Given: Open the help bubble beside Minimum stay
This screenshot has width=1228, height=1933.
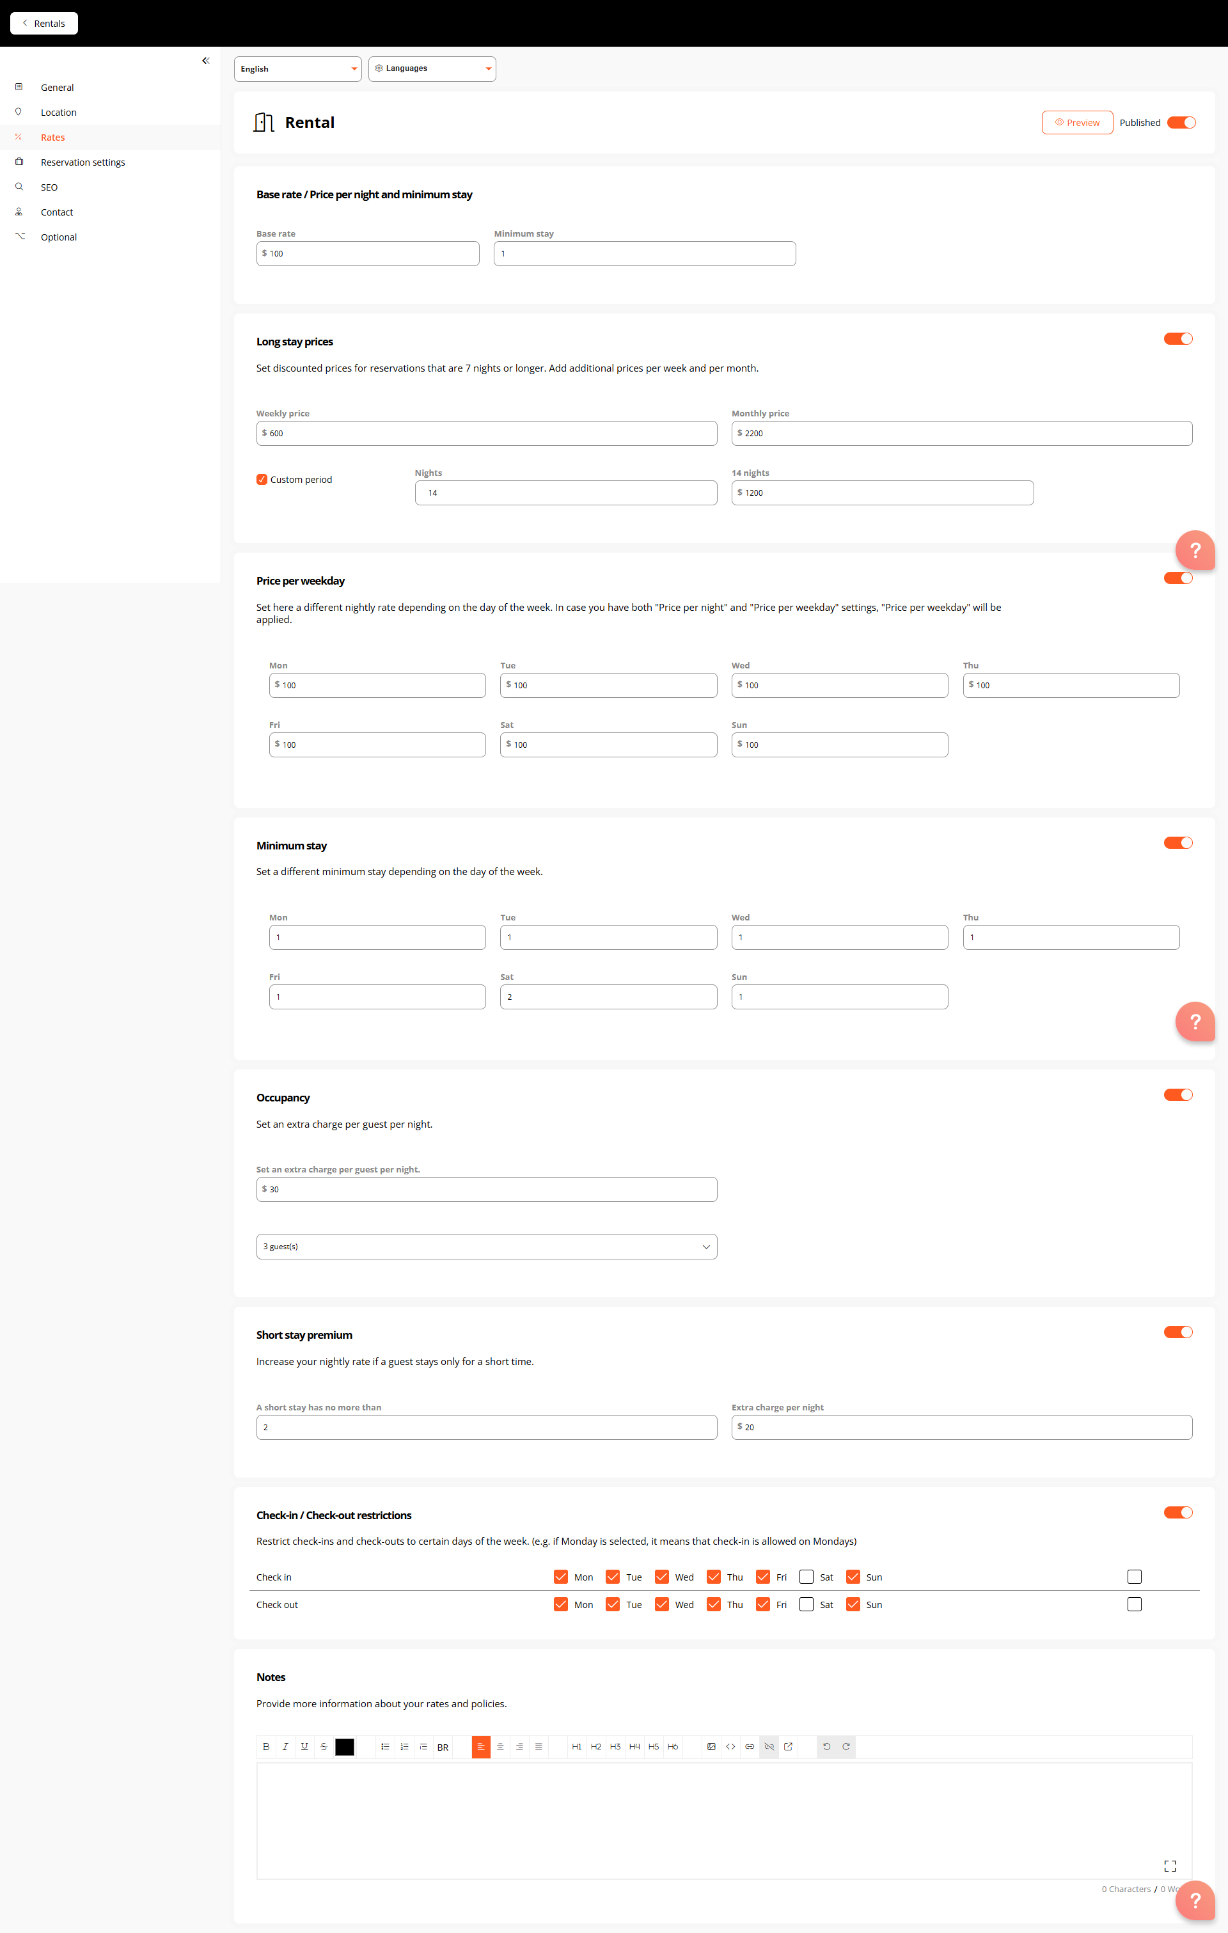Looking at the screenshot, I should (1195, 1021).
